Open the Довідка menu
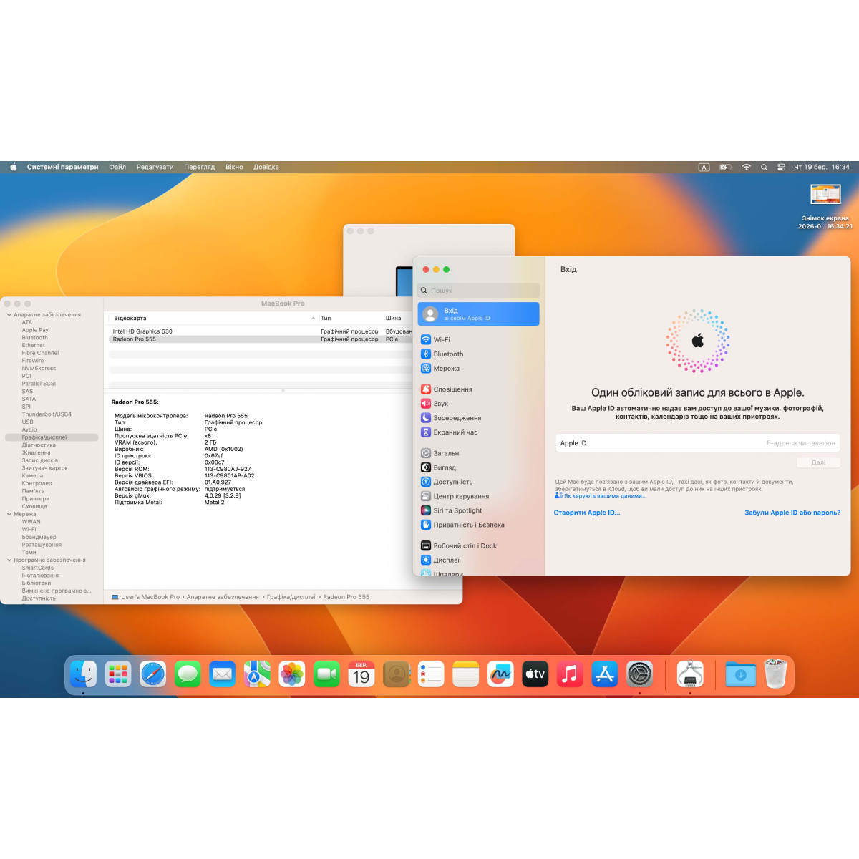This screenshot has width=859, height=859. click(x=266, y=167)
